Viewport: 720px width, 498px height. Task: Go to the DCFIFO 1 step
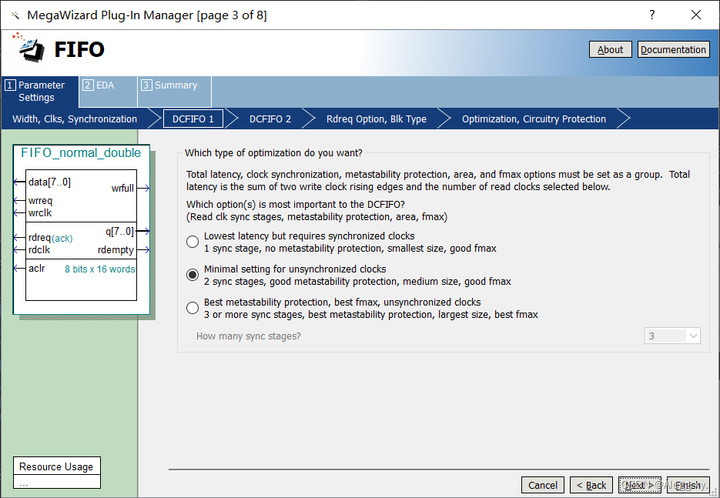[193, 119]
